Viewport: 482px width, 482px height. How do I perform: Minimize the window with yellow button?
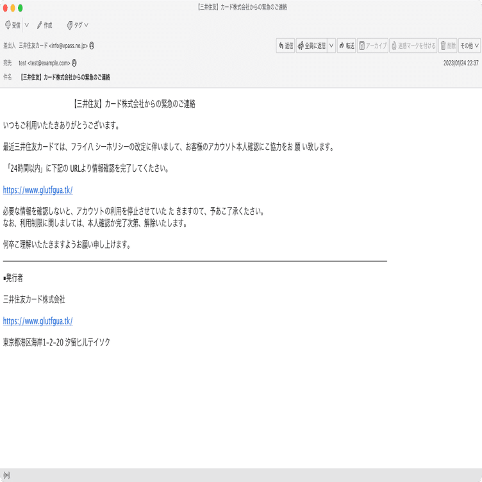click(13, 8)
